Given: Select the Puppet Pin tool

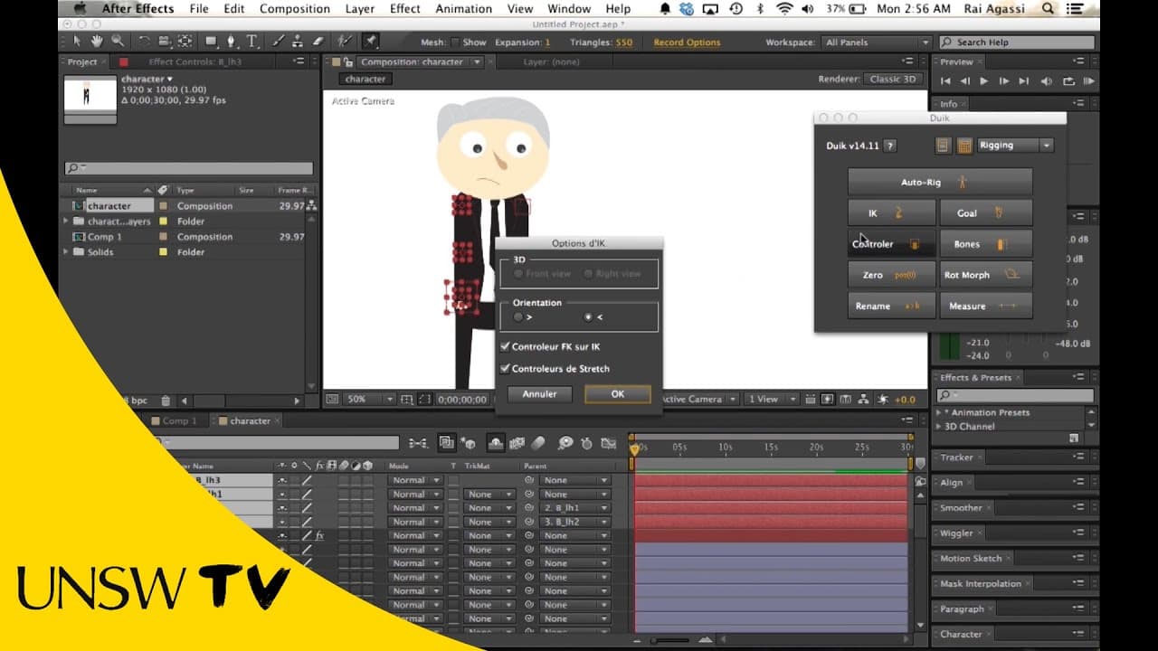Looking at the screenshot, I should 370,42.
